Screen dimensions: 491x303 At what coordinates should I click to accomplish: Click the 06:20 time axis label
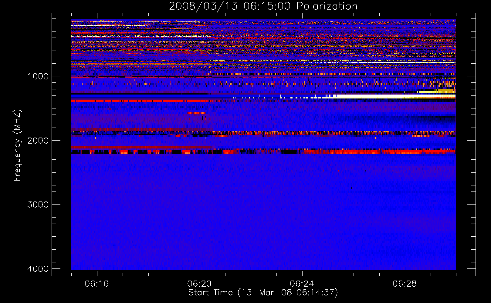(199, 284)
